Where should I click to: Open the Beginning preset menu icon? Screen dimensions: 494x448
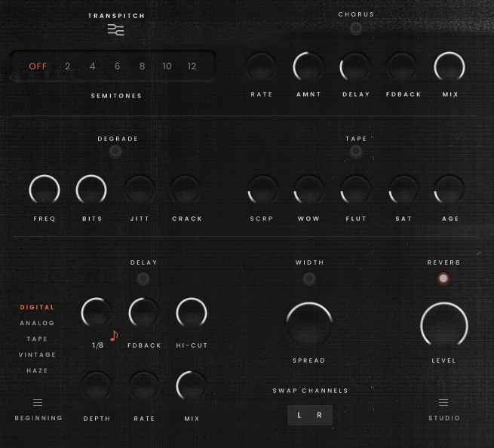[38, 402]
